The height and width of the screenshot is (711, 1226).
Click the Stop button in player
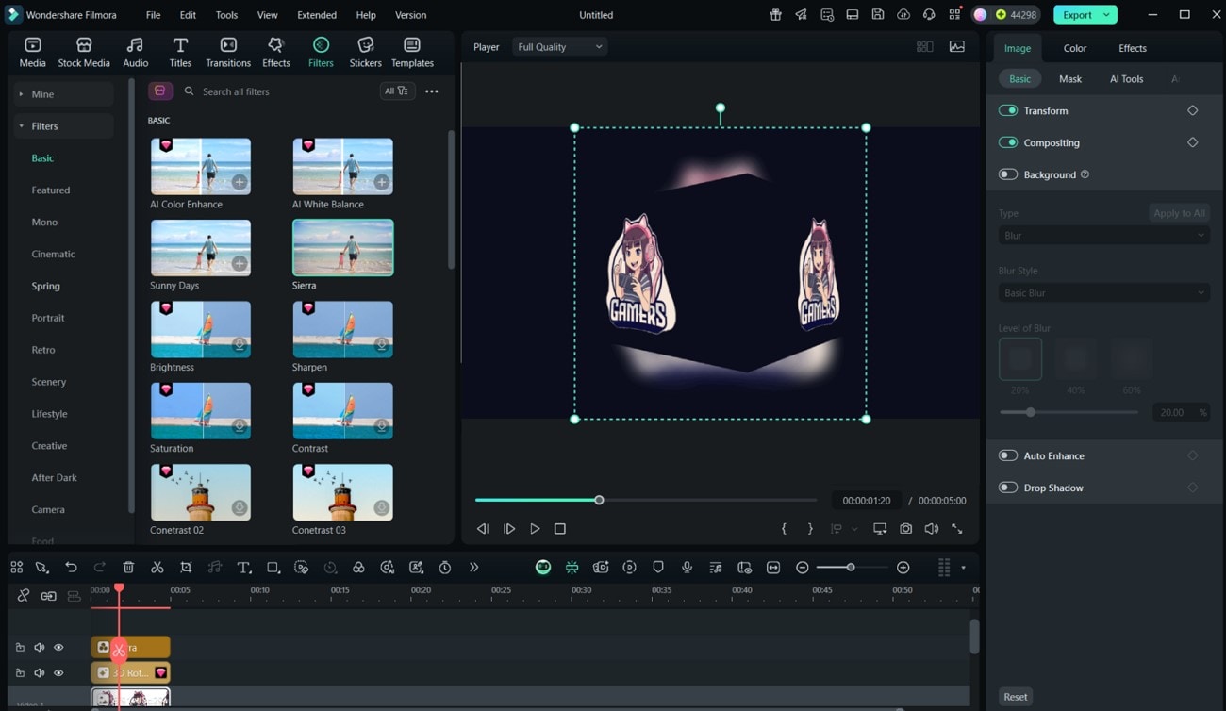click(x=560, y=529)
